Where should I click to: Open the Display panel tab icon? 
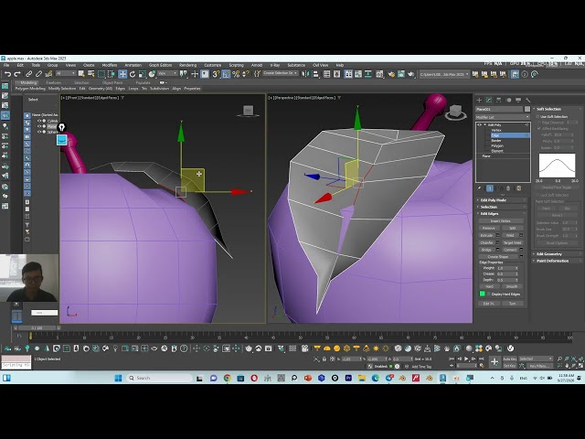click(x=518, y=100)
